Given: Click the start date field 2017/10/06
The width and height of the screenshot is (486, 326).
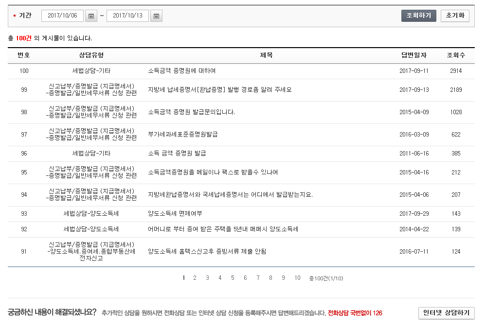Looking at the screenshot, I should (62, 16).
